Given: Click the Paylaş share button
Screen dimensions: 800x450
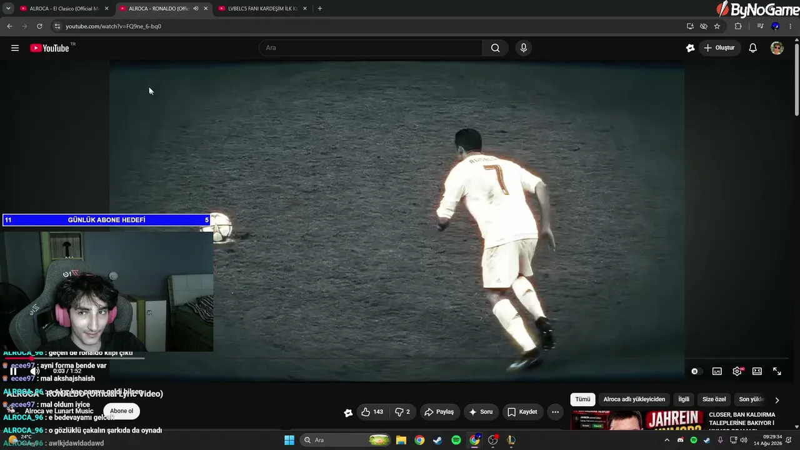Looking at the screenshot, I should point(439,412).
